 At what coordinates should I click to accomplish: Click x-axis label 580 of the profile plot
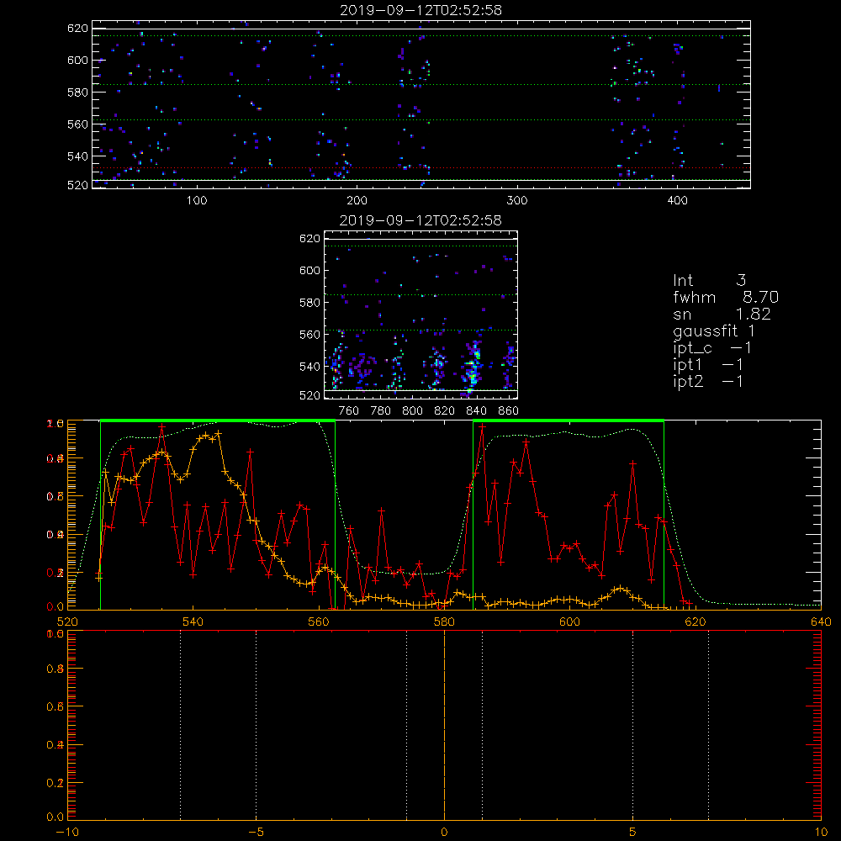click(x=444, y=622)
